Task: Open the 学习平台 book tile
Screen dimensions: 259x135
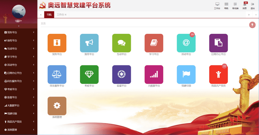Action: [x=154, y=43]
